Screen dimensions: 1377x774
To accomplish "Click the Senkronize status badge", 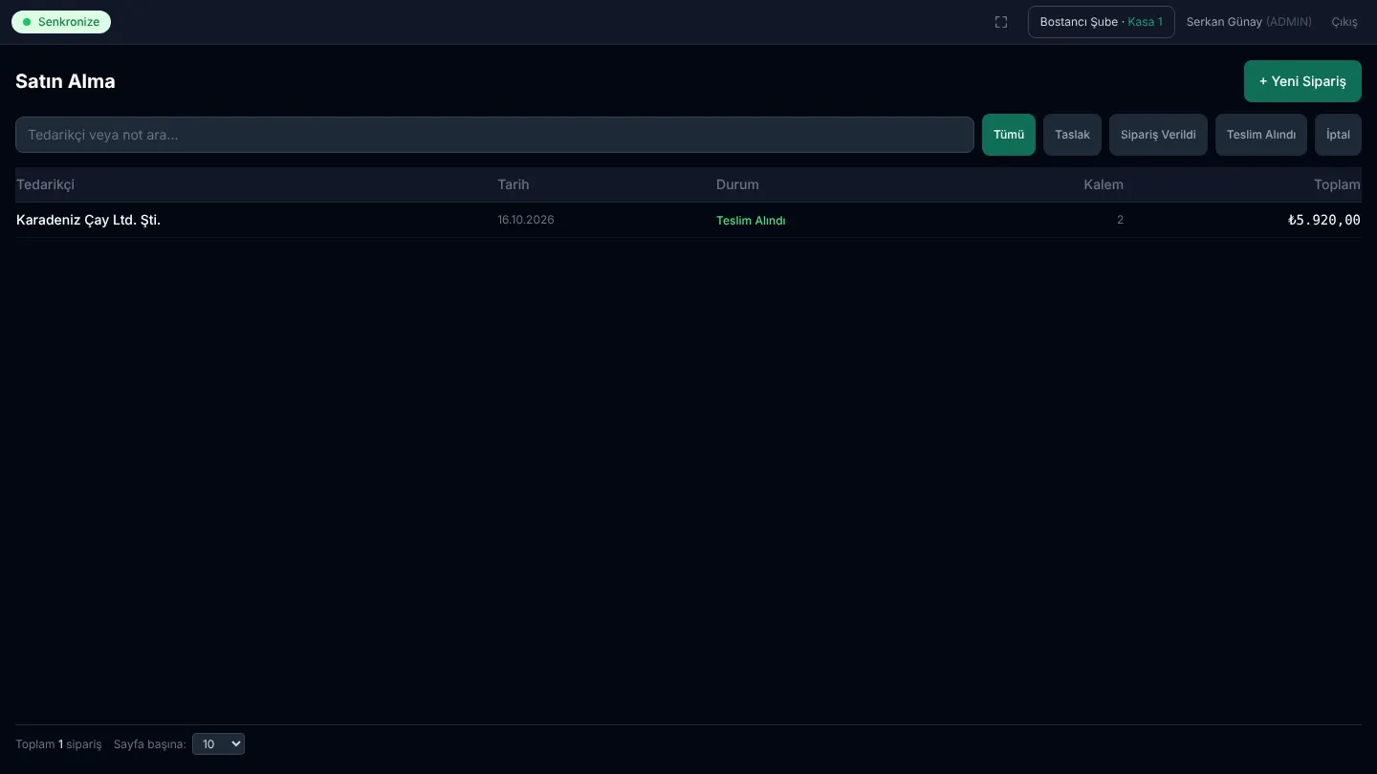I will point(61,22).
